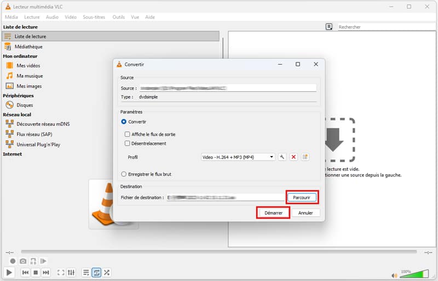The width and height of the screenshot is (438, 281).
Task: Open extended settings equalizer icon
Action: click(x=71, y=272)
